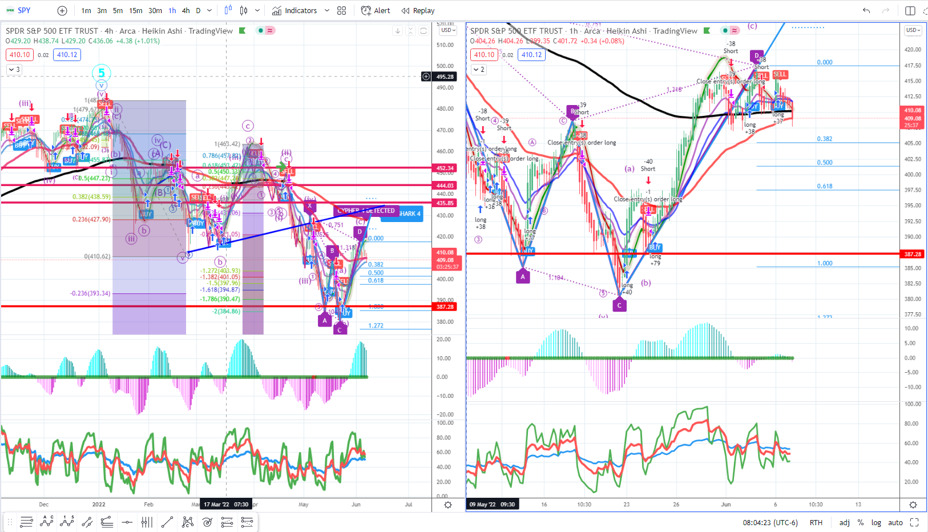This screenshot has height=532, width=928.
Task: Select the 1h timeframe
Action: tap(172, 10)
